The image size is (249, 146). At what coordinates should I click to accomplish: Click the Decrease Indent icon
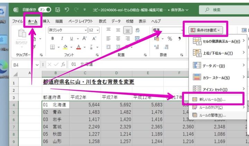pyautogui.click(x=109, y=47)
